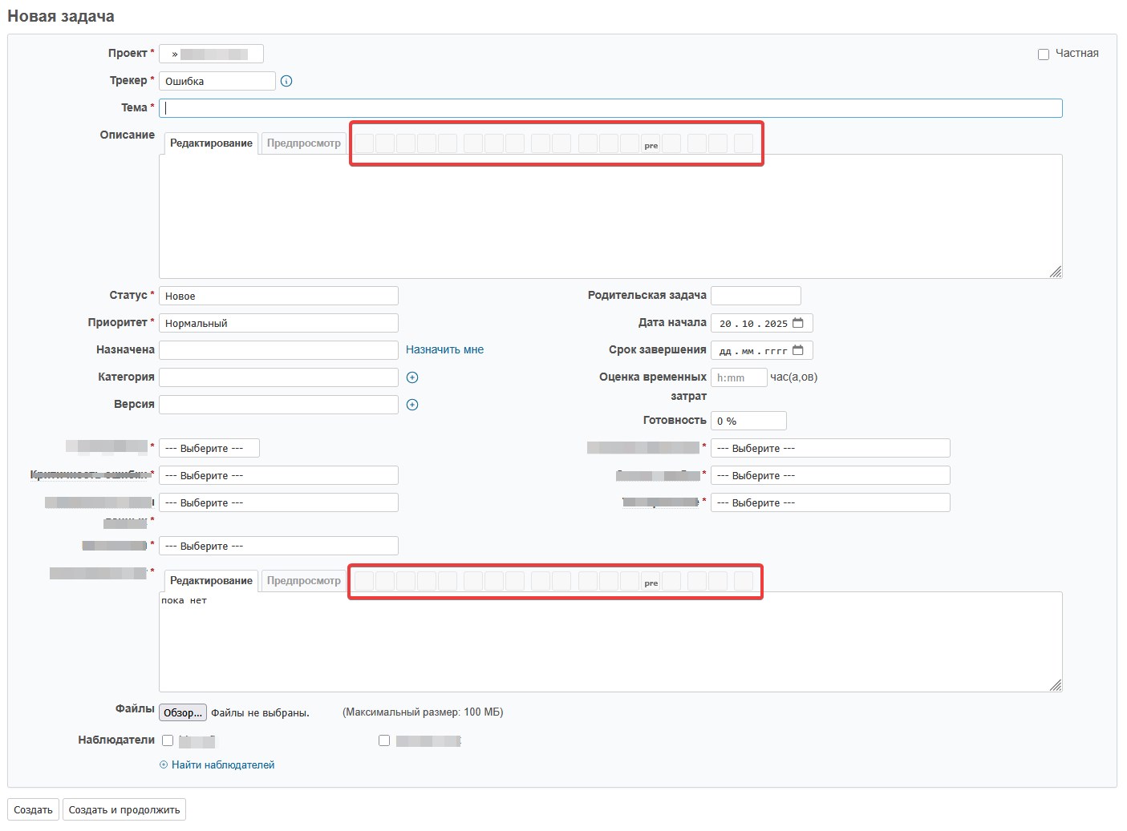
Task: Open calendar picker in Срок завершения field
Action: click(798, 350)
